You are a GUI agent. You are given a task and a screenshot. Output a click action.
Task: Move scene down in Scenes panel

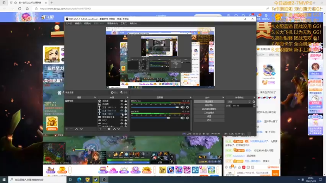click(81, 129)
